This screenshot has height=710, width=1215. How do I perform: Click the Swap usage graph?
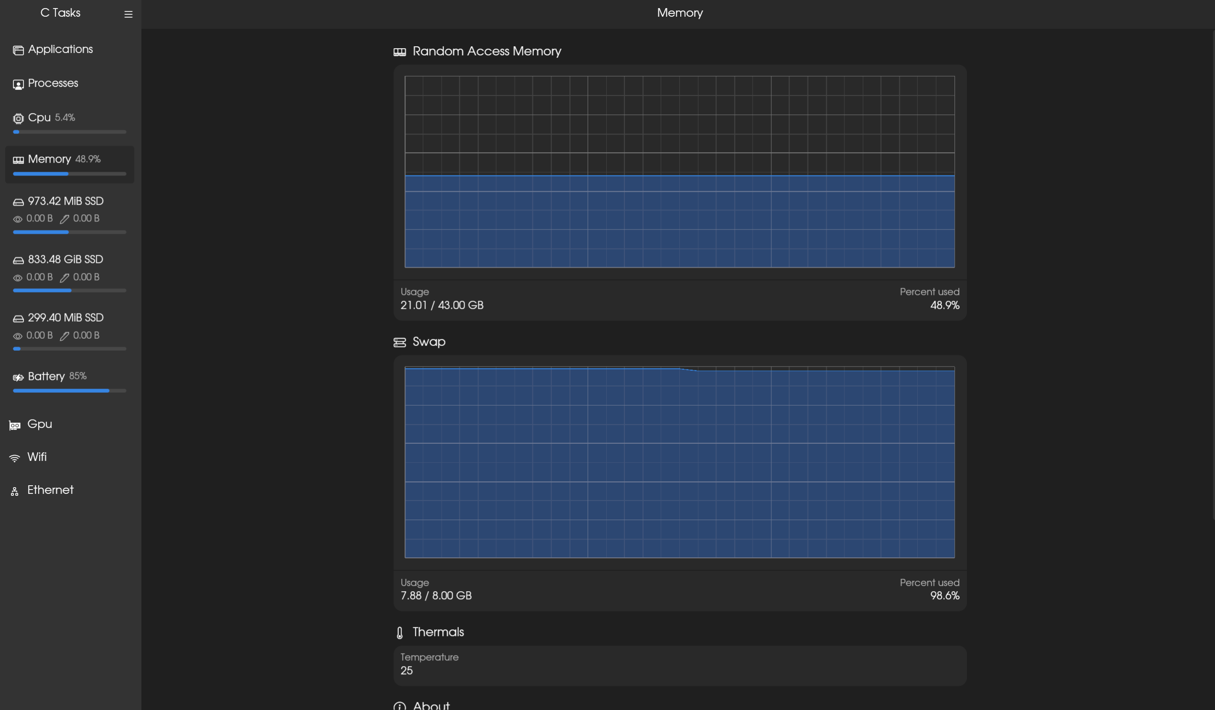tap(679, 462)
